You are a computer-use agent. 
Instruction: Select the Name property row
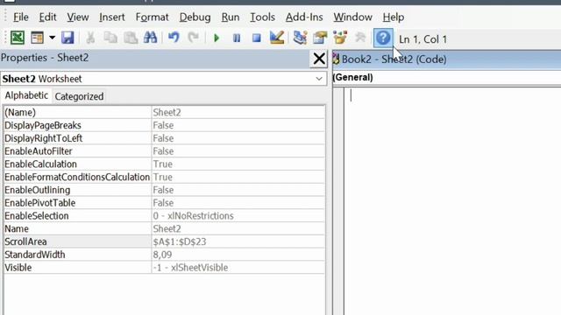pyautogui.click(x=164, y=228)
